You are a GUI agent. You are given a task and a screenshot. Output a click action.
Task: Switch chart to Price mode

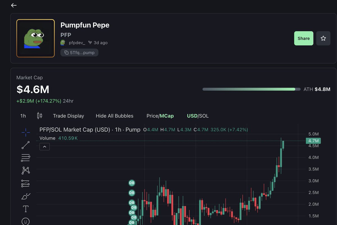click(x=152, y=116)
